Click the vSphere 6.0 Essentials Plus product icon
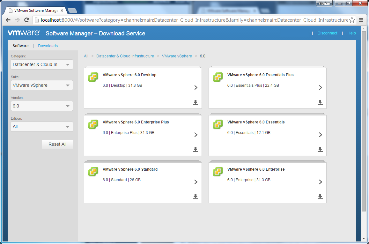 pos(218,77)
